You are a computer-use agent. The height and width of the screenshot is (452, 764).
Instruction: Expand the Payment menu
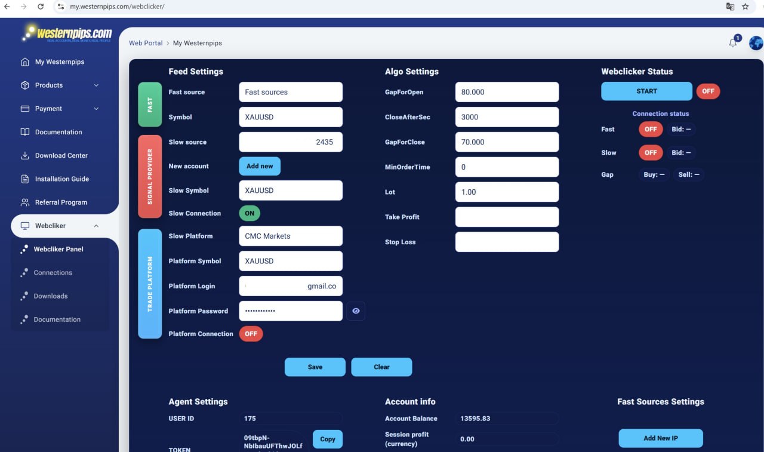click(60, 109)
